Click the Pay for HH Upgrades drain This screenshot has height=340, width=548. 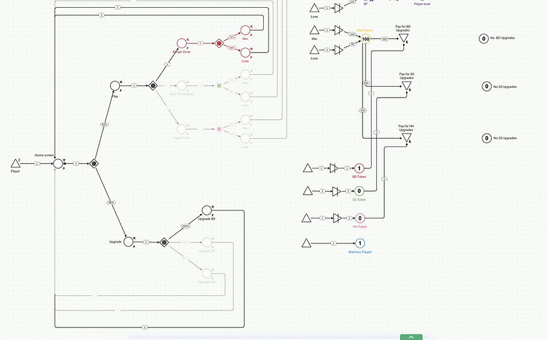(x=406, y=138)
